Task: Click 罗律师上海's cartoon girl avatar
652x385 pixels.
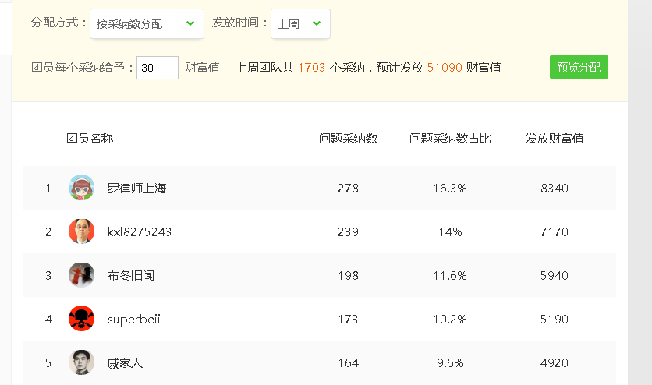Action: click(81, 188)
